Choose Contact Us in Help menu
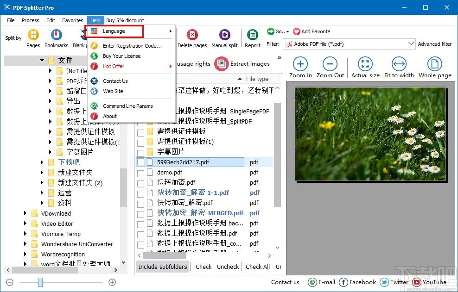 pyautogui.click(x=131, y=81)
